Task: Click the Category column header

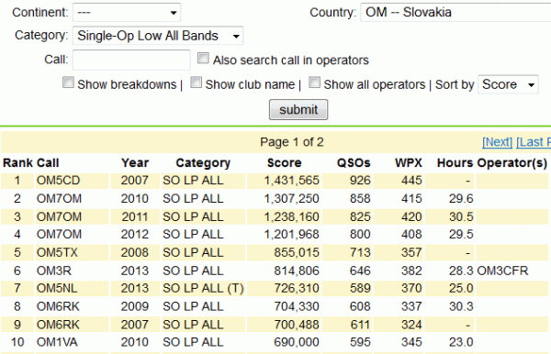Action: point(203,163)
